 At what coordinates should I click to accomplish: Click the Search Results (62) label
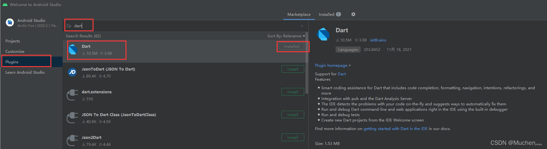[x=83, y=36]
